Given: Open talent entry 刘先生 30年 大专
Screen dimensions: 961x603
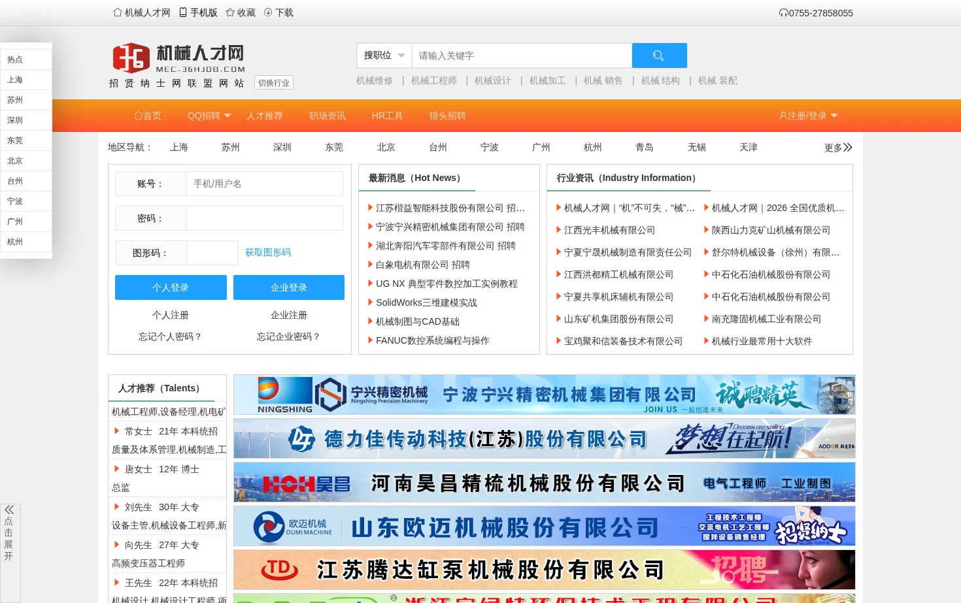Looking at the screenshot, I should coord(162,507).
